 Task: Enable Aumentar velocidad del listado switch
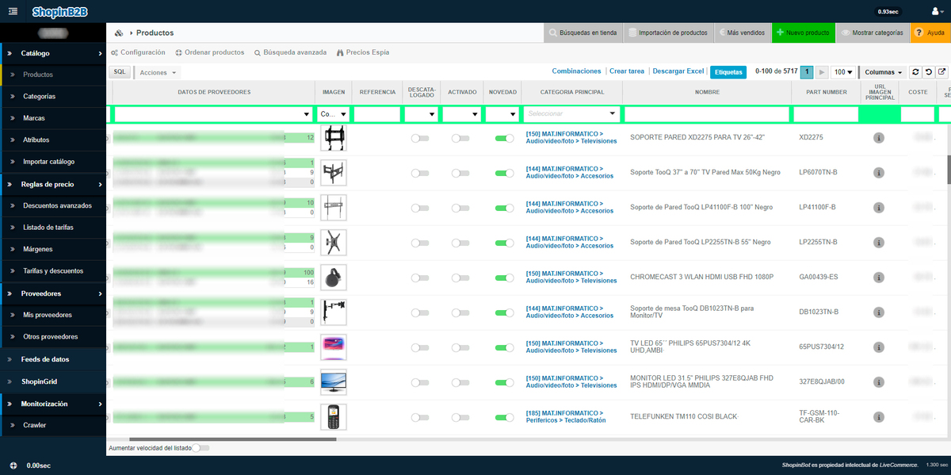click(201, 448)
